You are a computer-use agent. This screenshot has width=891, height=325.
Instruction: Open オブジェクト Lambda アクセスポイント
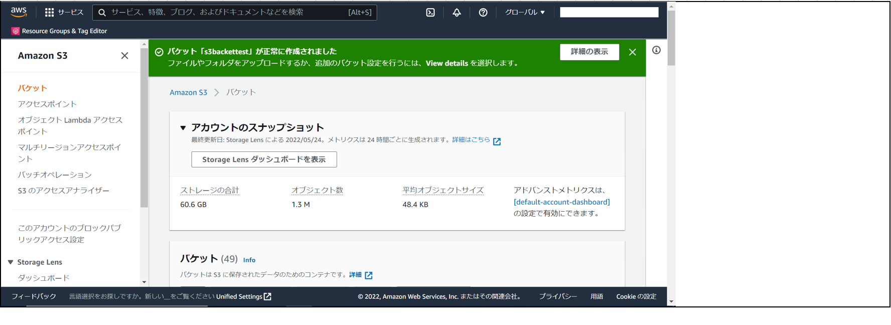coord(70,125)
